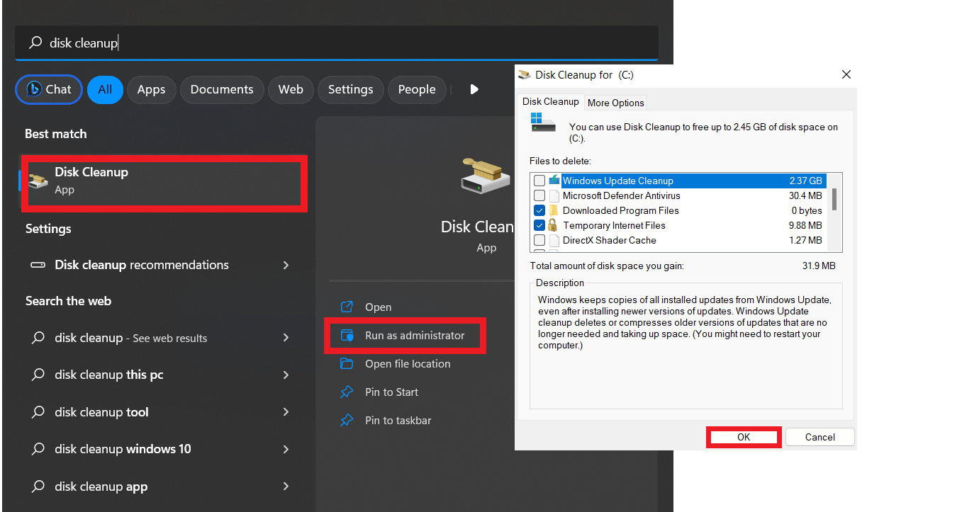Viewport: 957px width, 512px height.
Task: Confirm the cleanup with the OK button
Action: 744,437
